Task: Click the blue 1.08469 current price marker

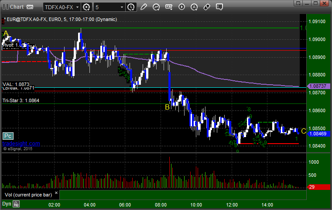Action: [318, 134]
